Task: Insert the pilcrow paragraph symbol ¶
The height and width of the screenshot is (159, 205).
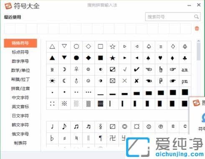Action: pyautogui.click(x=101, y=138)
